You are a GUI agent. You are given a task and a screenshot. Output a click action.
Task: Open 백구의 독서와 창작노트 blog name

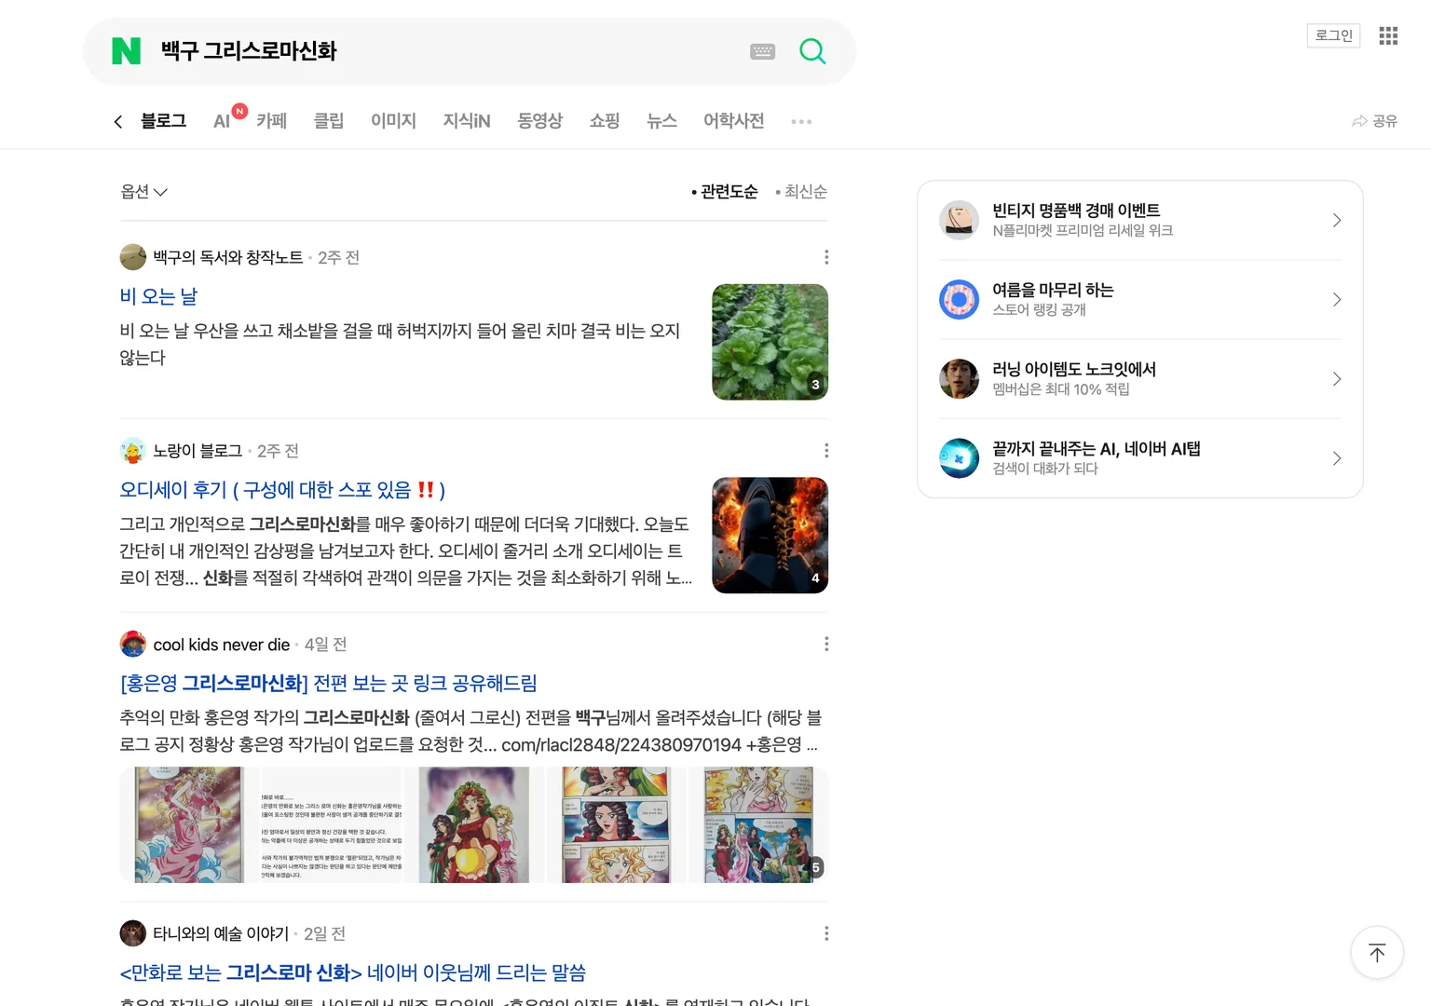228,257
